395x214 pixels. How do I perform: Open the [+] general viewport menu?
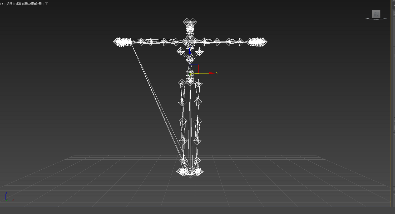[2, 4]
